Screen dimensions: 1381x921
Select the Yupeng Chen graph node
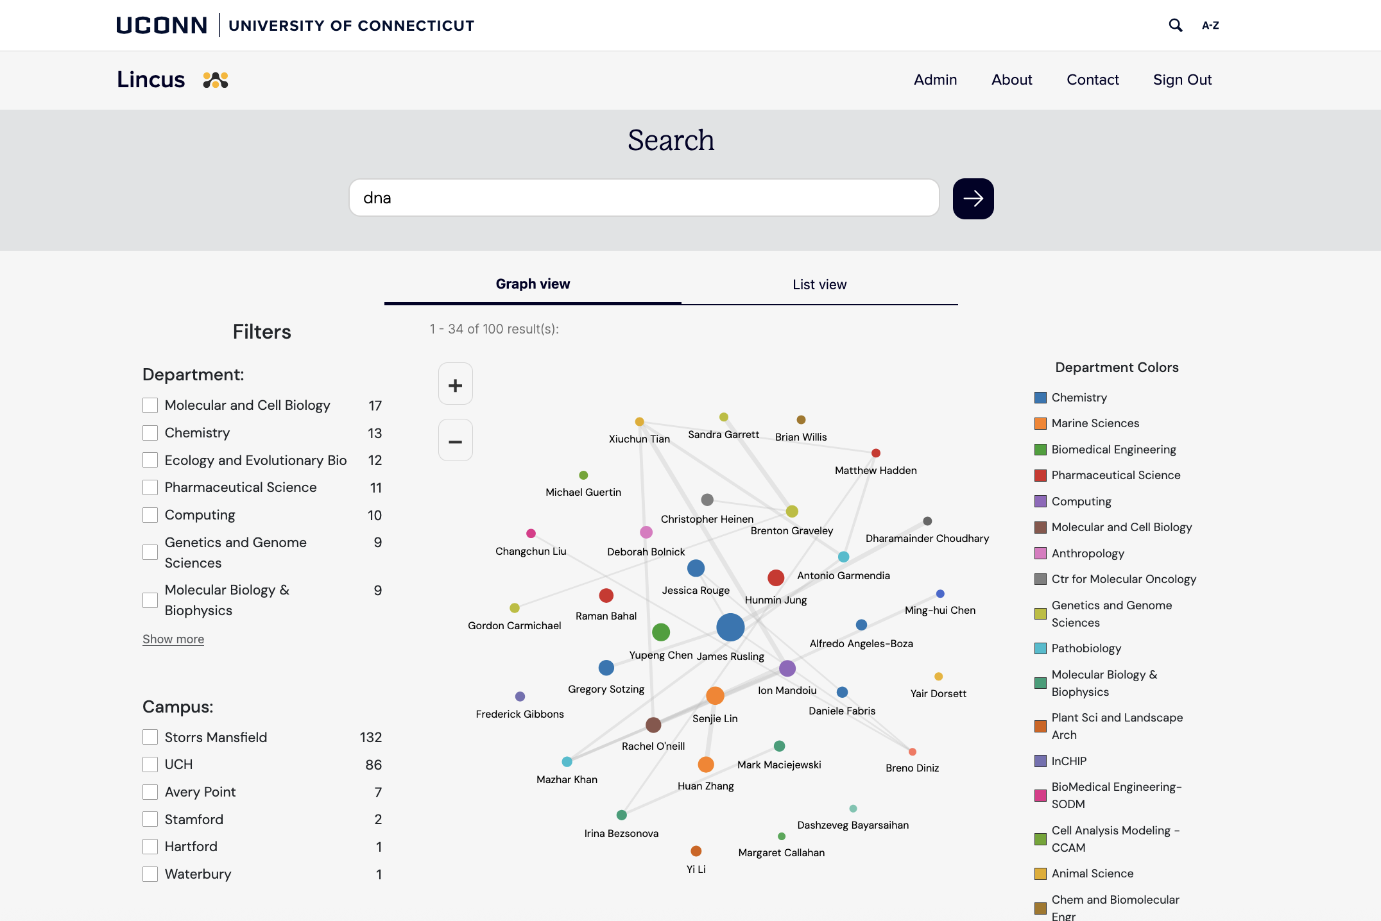pyautogui.click(x=662, y=632)
